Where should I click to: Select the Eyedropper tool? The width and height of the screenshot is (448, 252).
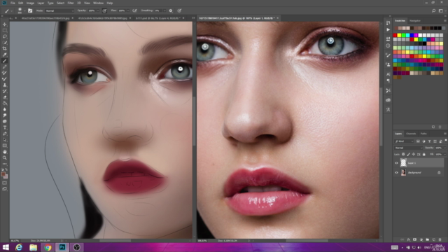(5, 55)
